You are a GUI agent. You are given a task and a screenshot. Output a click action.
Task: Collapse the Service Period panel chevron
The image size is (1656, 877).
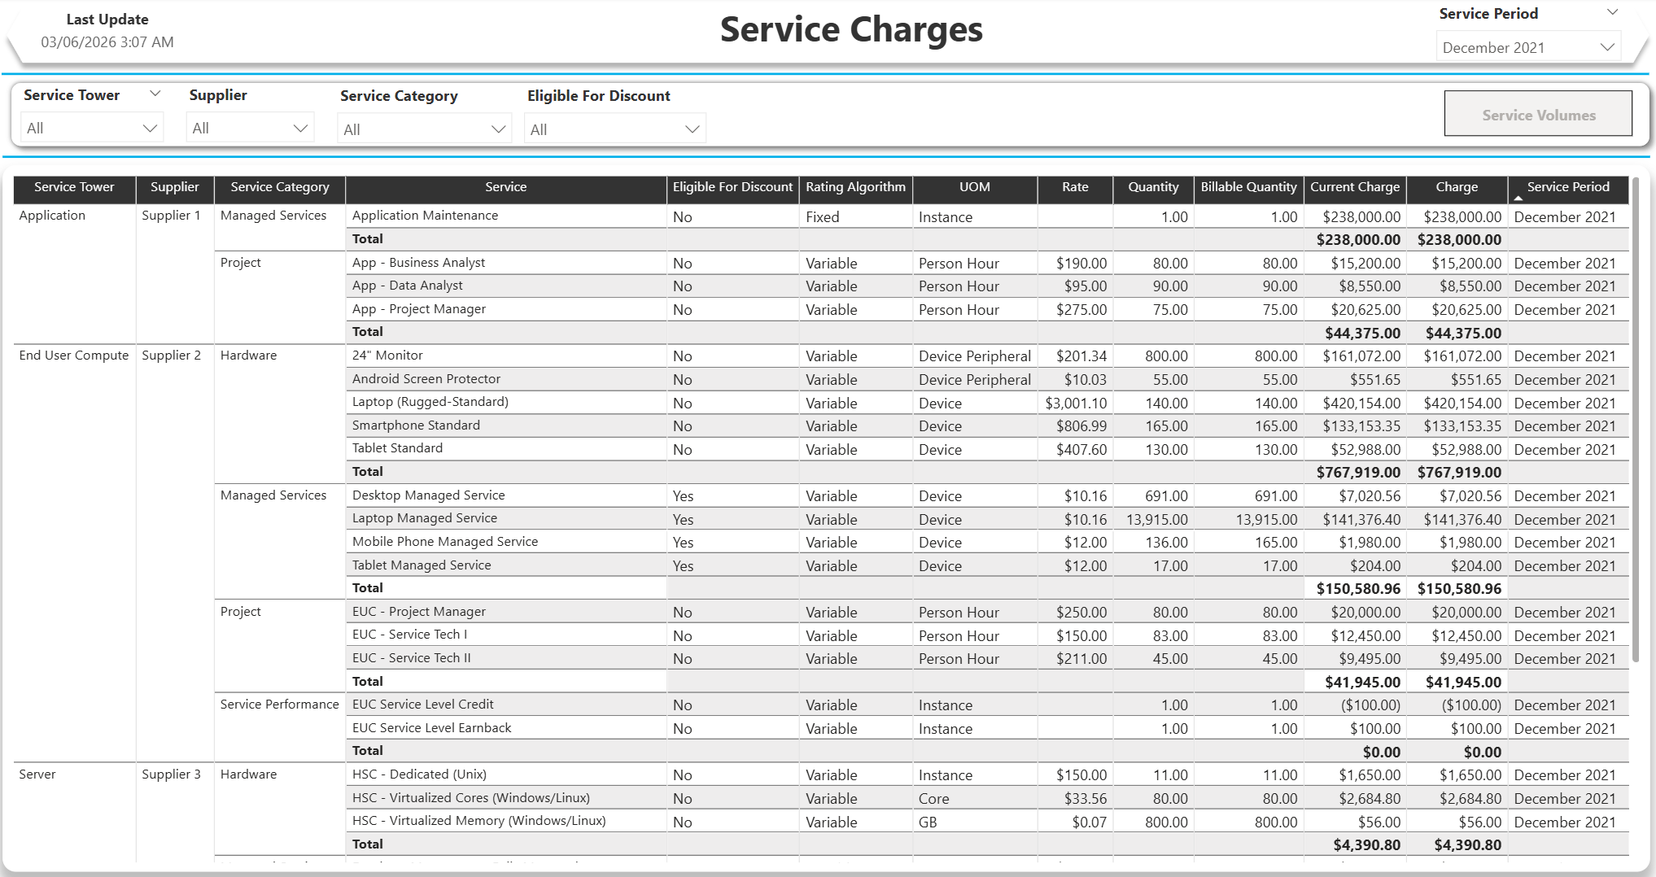tap(1611, 11)
